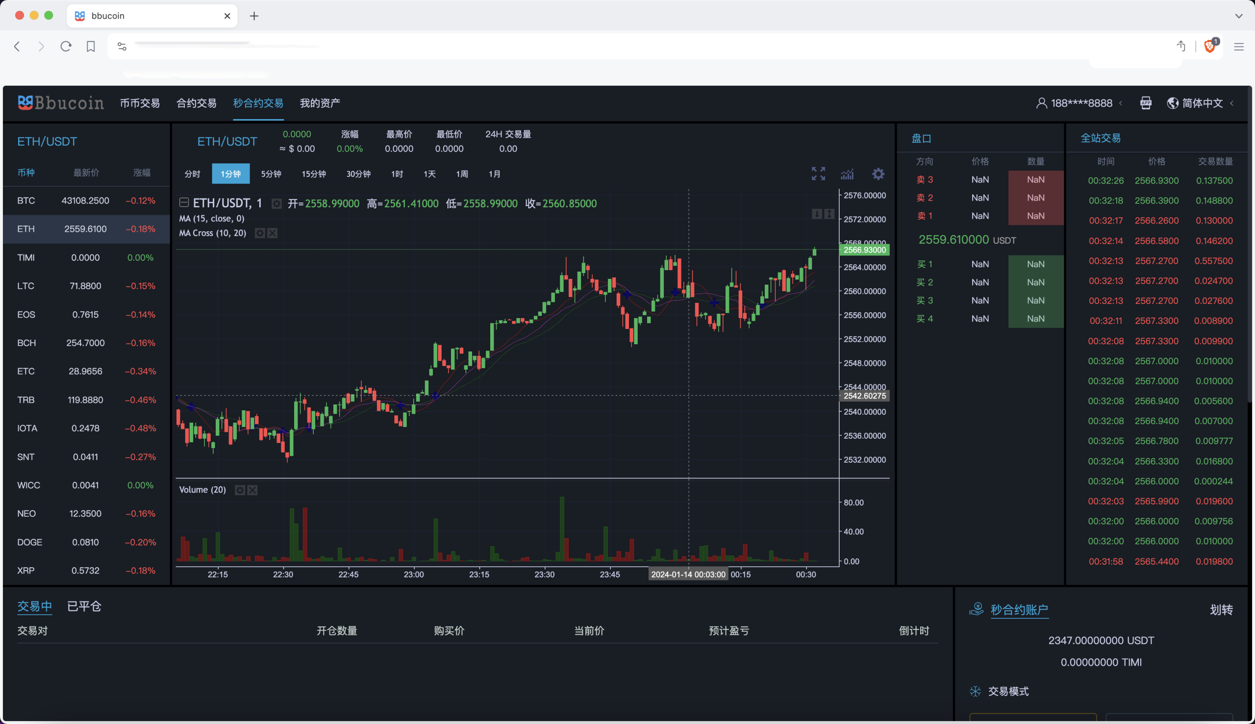
Task: Open chart settings gear icon
Action: [x=878, y=174]
